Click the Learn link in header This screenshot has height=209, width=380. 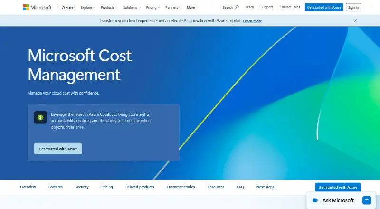coord(249,7)
